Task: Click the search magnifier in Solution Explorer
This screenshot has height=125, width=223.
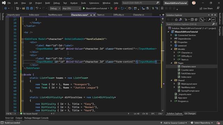Action: (214, 24)
